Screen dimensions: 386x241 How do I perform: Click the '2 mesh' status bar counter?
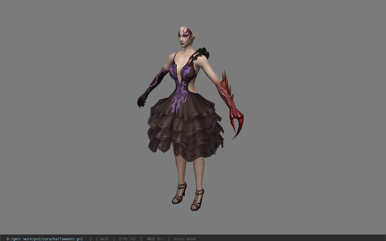point(102,239)
